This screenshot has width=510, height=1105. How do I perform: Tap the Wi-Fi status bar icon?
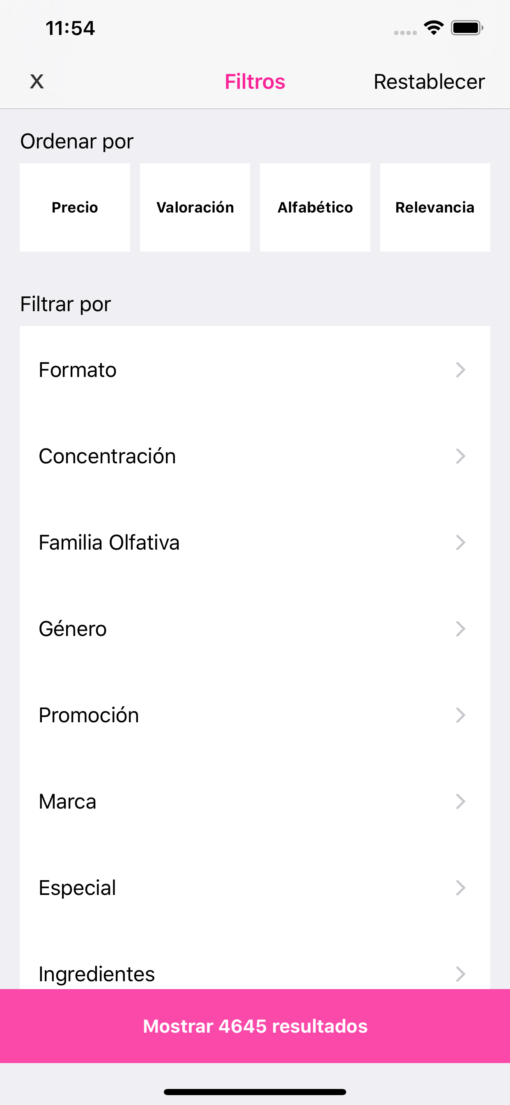(433, 28)
